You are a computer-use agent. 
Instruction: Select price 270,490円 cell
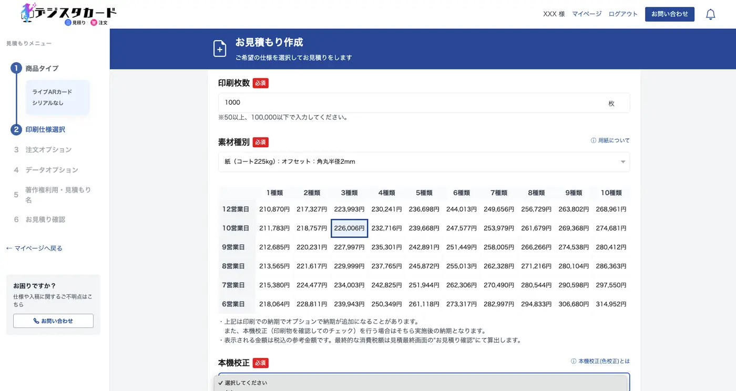(x=498, y=285)
